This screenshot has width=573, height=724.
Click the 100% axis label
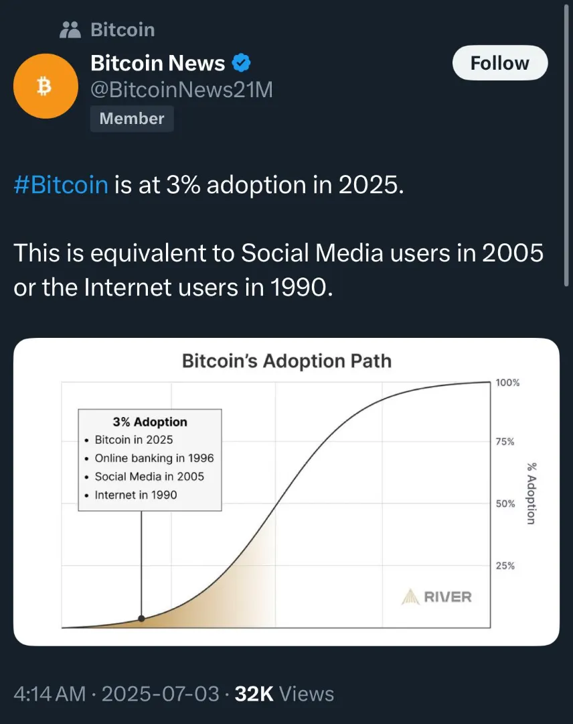pos(507,383)
